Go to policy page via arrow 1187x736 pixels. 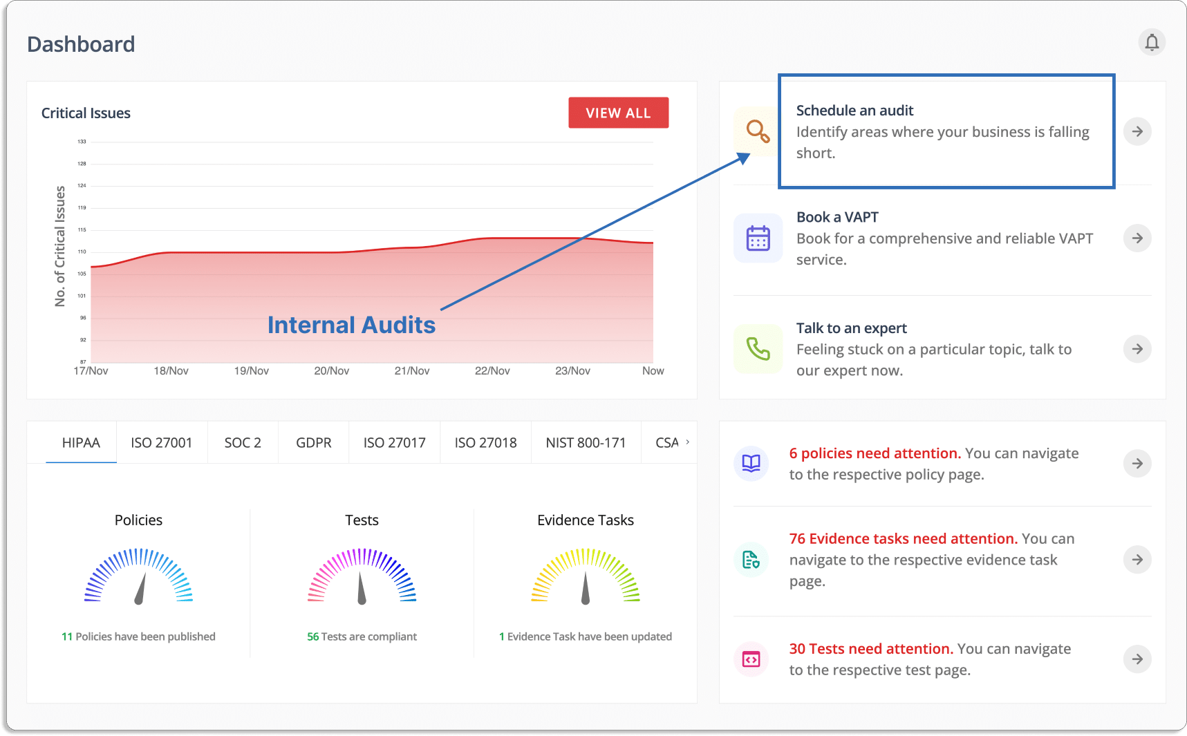(1137, 463)
